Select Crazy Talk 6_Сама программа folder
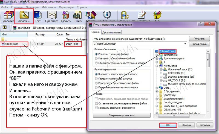 [180, 106]
